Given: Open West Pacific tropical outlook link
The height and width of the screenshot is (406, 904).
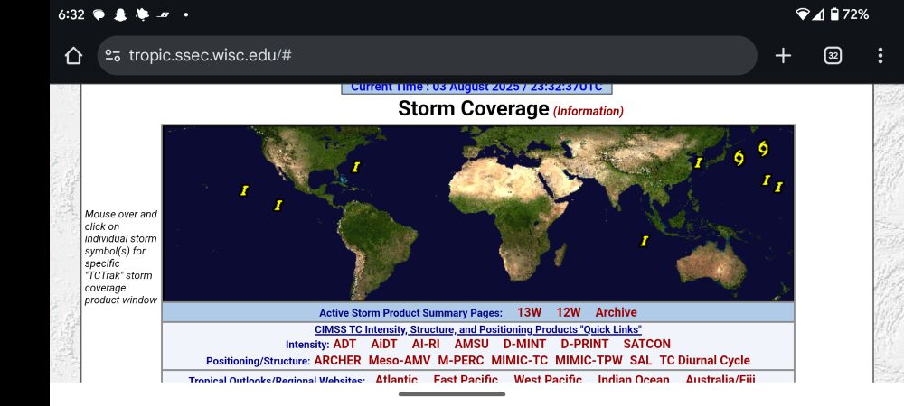Looking at the screenshot, I should pos(548,379).
